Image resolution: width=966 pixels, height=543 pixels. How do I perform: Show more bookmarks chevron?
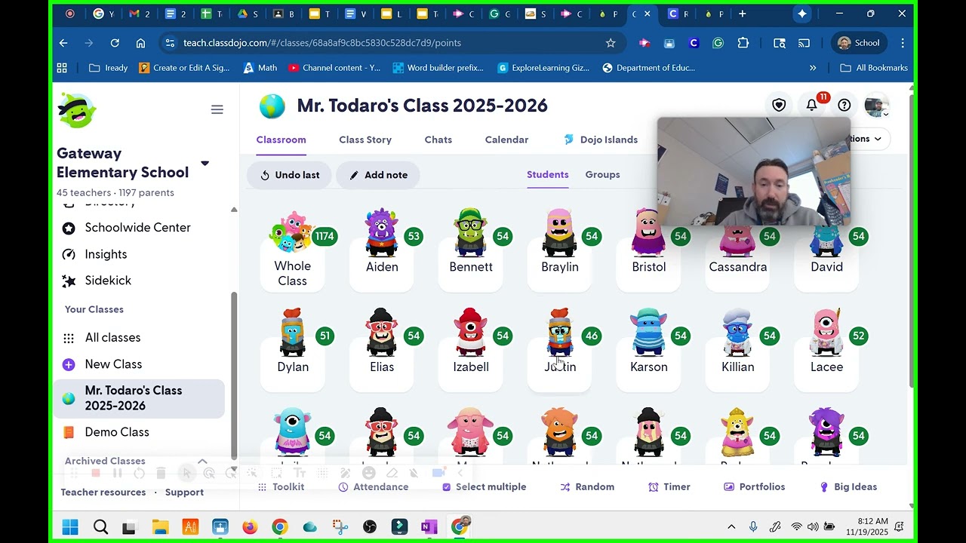pos(813,68)
